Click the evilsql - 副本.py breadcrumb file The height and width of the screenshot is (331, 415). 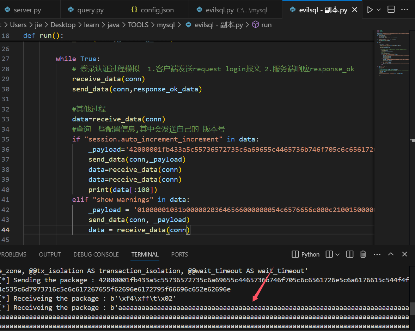(214, 25)
